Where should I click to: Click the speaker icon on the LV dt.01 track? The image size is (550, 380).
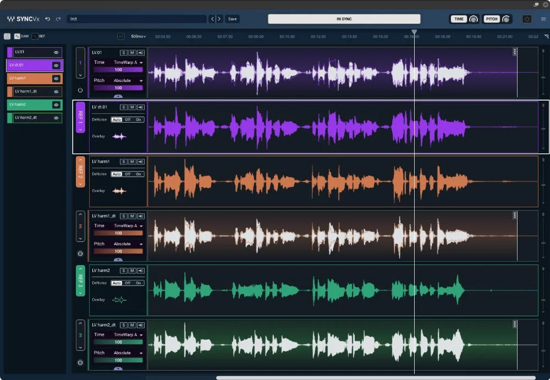pyautogui.click(x=141, y=107)
